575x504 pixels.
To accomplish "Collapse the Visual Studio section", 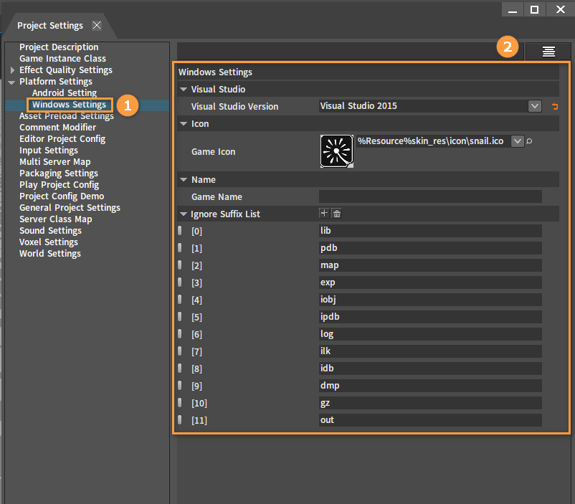I will pyautogui.click(x=184, y=89).
